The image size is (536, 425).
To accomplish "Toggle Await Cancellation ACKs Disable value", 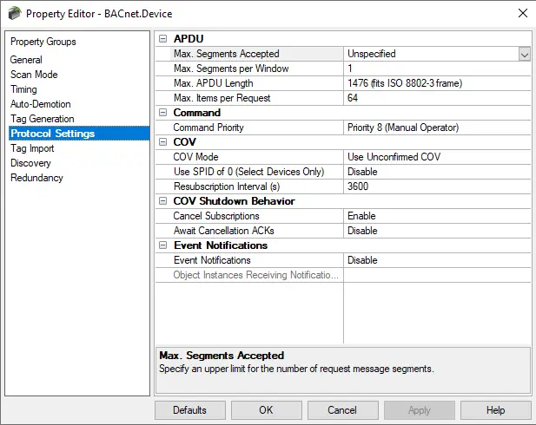I will 437,231.
